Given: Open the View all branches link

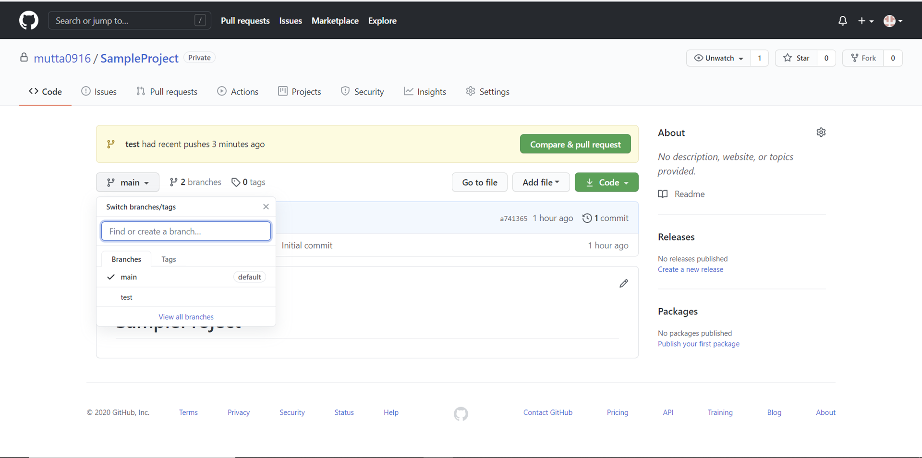Looking at the screenshot, I should tap(186, 317).
